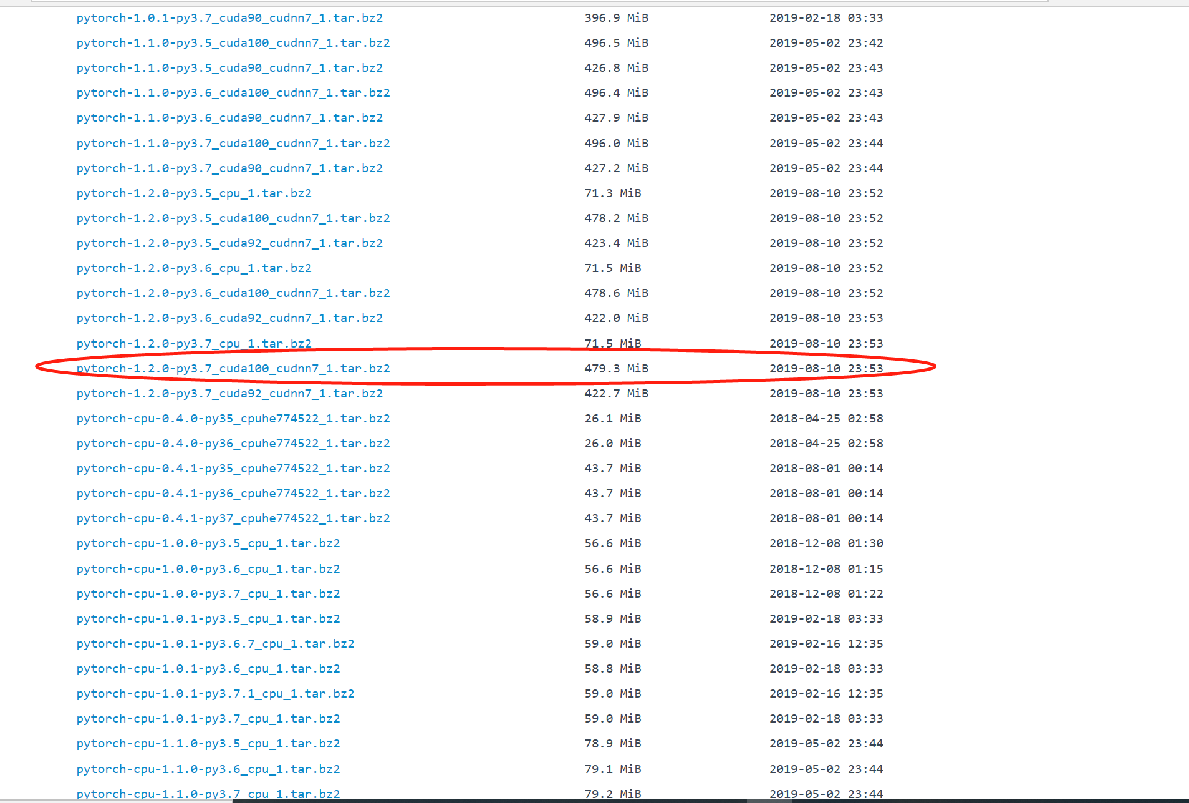Click pytorch-1.1.0-py3.7_cuda90_cudnn7_1.tar.bz2

[229, 168]
